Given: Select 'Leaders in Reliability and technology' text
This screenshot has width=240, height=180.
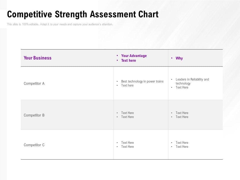Looking at the screenshot, I should [x=192, y=81].
